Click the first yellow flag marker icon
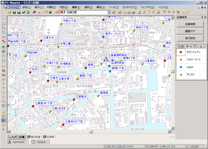This screenshot has height=149, width=208. [140, 12]
